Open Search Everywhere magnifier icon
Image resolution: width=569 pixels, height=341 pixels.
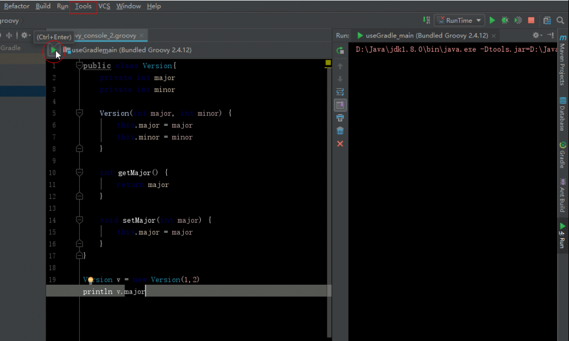point(561,20)
